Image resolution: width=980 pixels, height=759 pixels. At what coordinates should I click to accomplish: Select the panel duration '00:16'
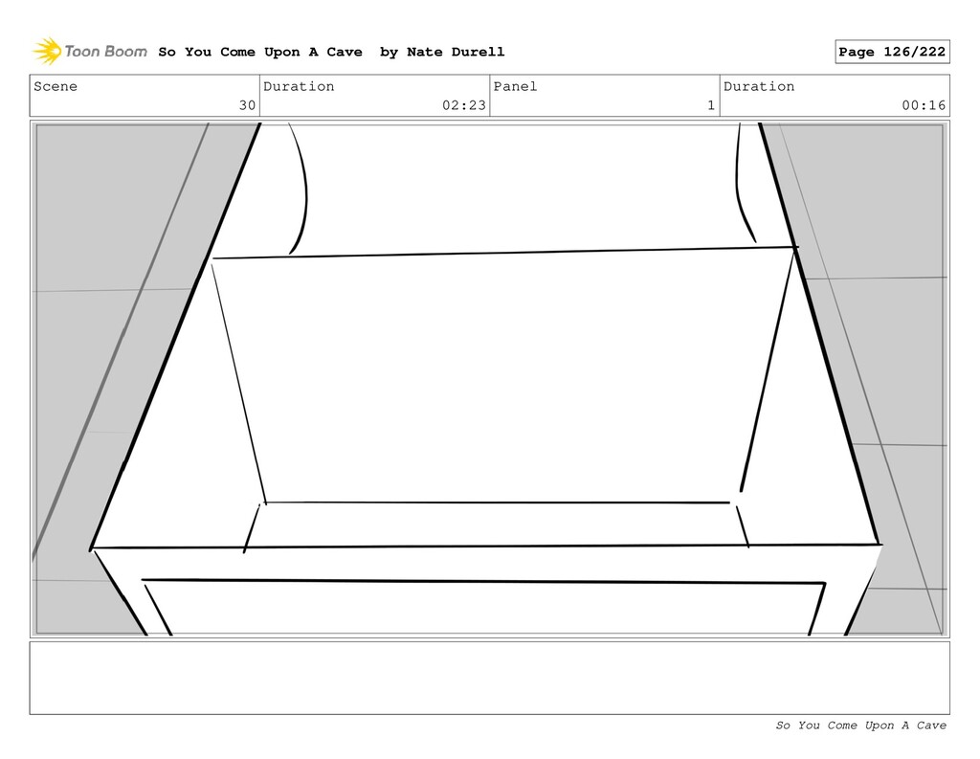(x=924, y=105)
